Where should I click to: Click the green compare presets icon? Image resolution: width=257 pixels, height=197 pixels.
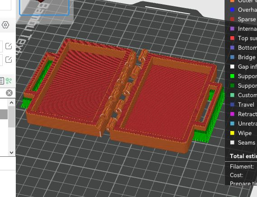[x=9, y=81]
